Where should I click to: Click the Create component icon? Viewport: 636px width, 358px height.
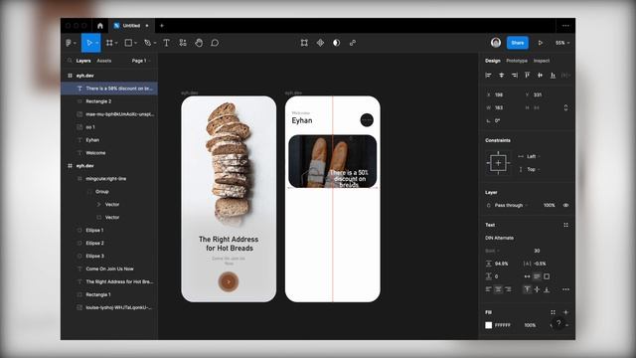click(x=320, y=43)
